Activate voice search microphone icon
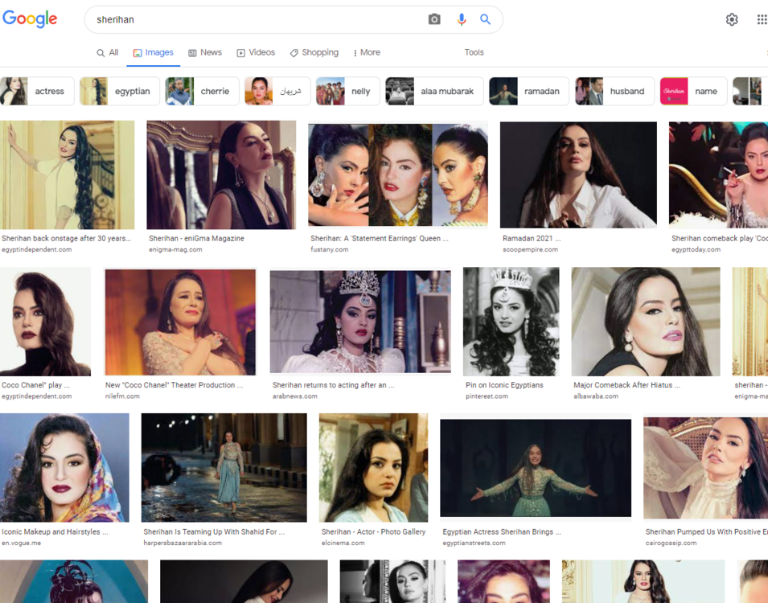Screen dimensions: 768x603 click(461, 19)
